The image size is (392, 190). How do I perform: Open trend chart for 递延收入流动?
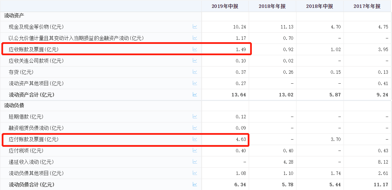[195, 162]
